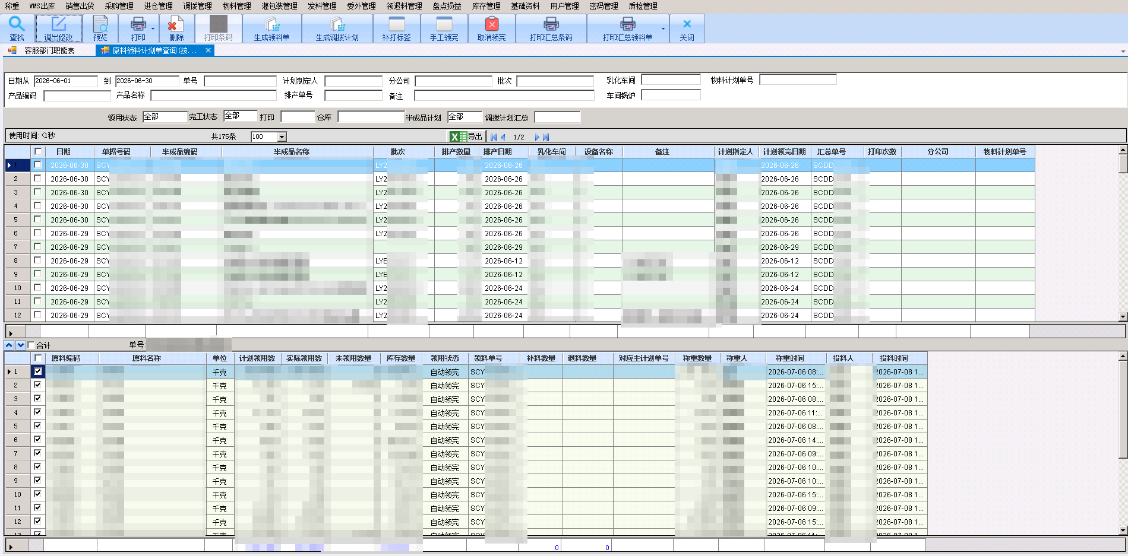The image size is (1128, 556).
Task: Click the 调出修改 button
Action: click(x=58, y=28)
